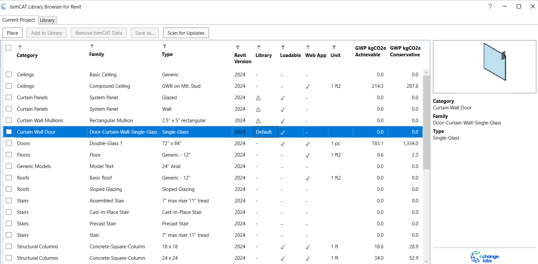538x264 pixels.
Task: Click the cchange labs logo
Action: (485, 257)
